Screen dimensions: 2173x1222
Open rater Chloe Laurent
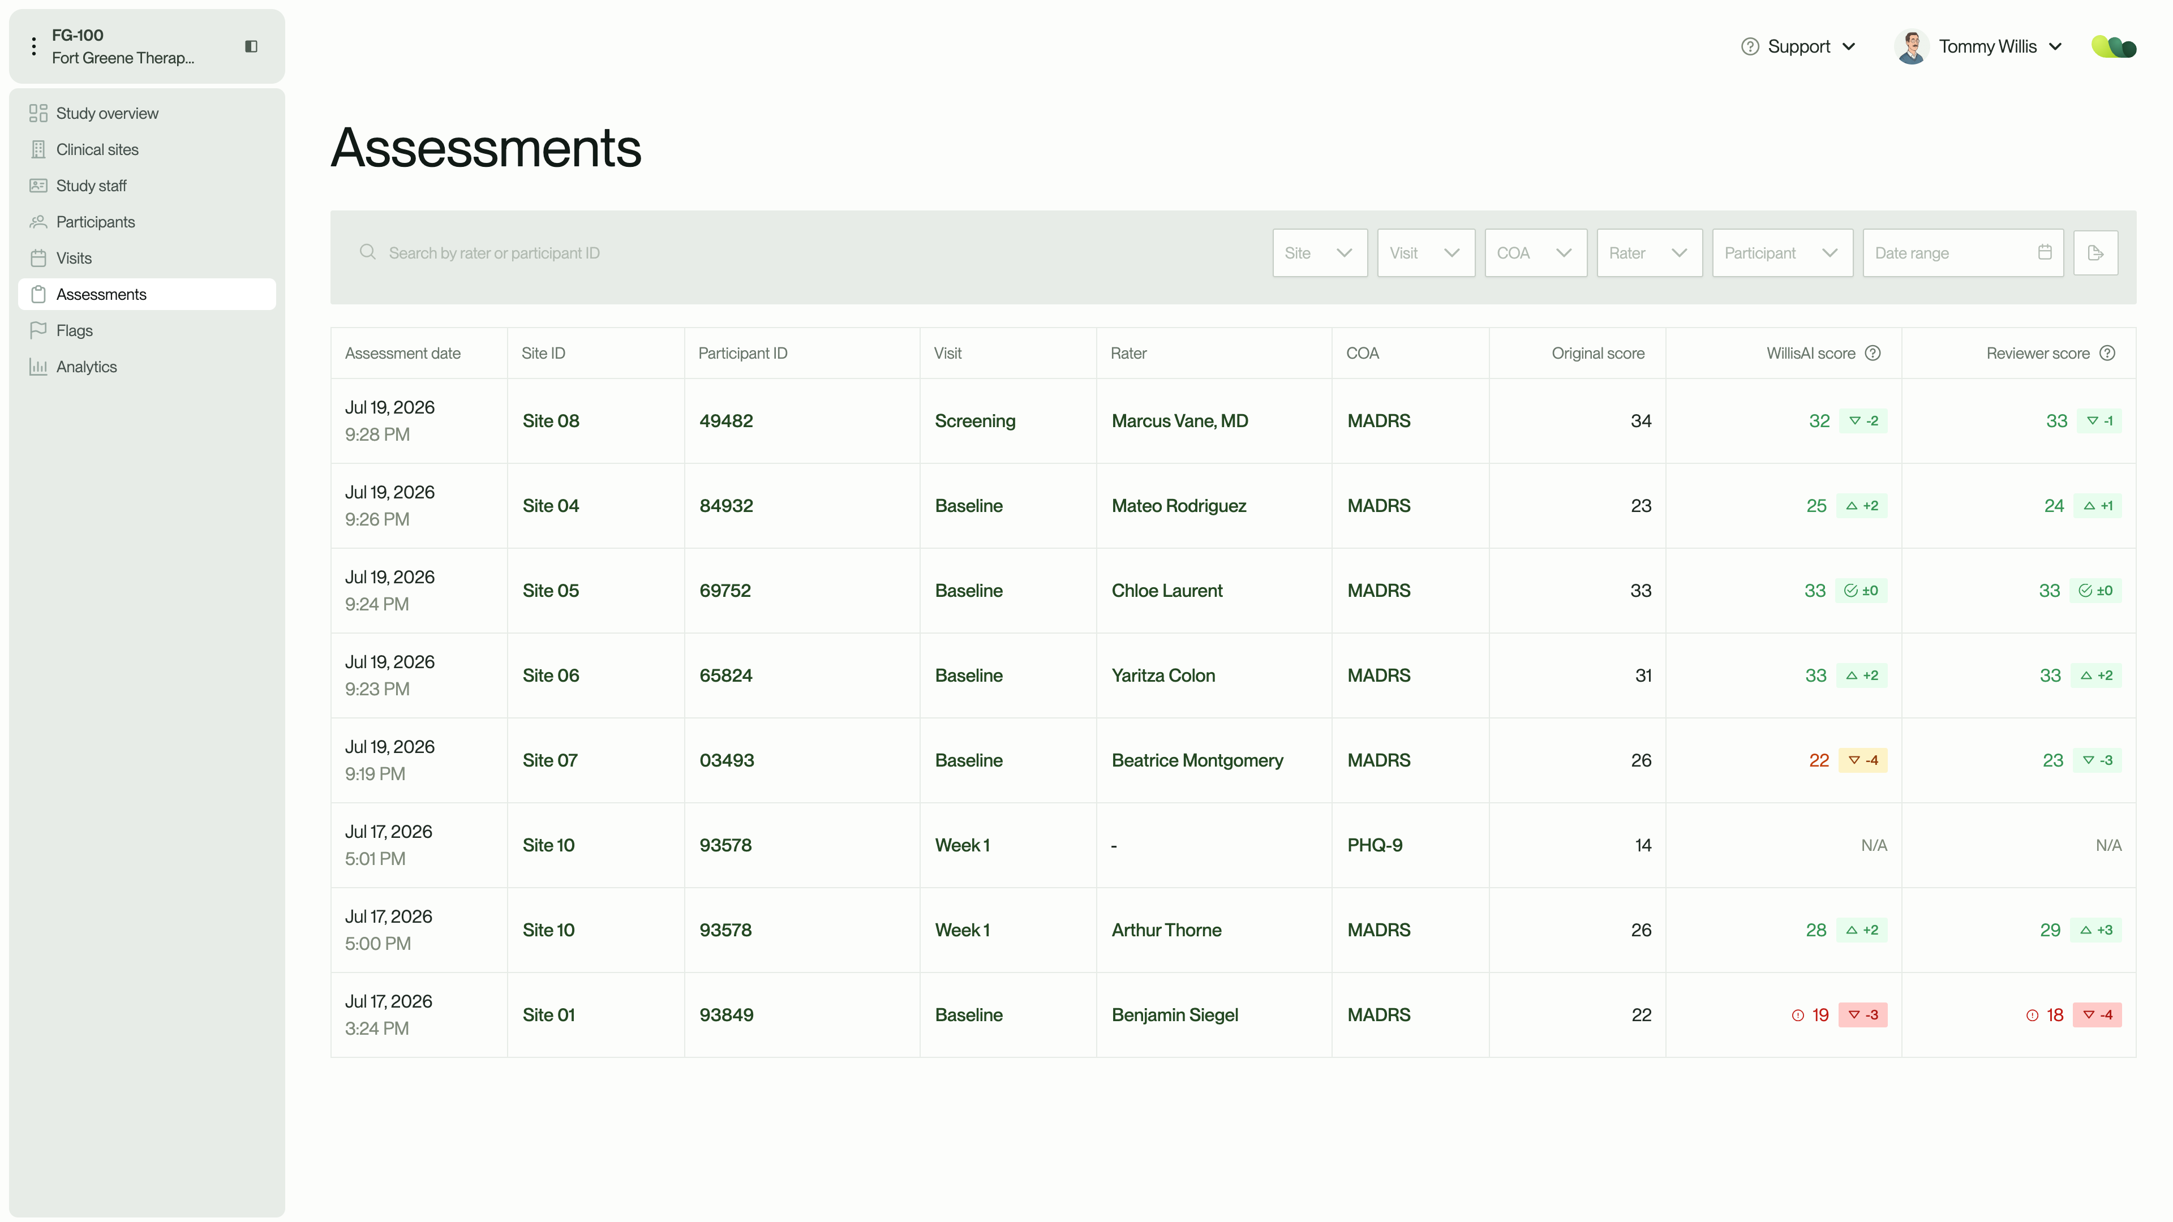(1167, 590)
